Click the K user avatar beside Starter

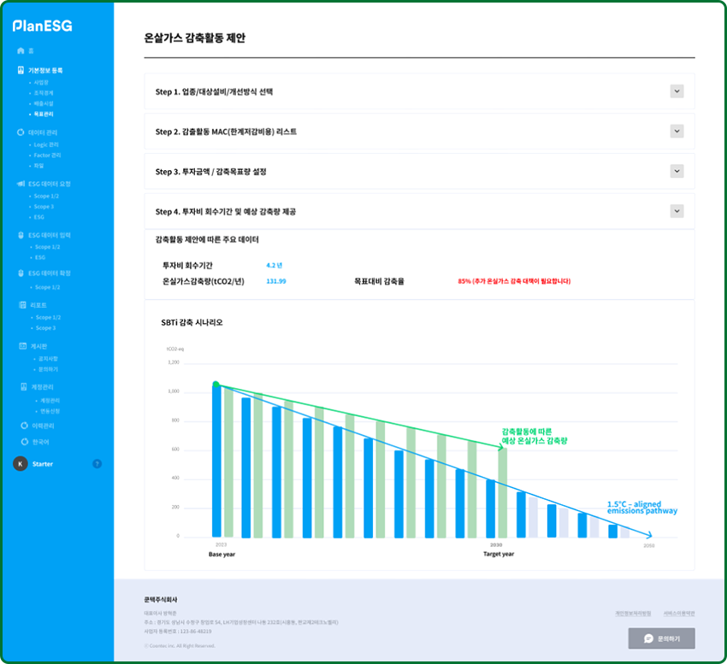click(20, 464)
